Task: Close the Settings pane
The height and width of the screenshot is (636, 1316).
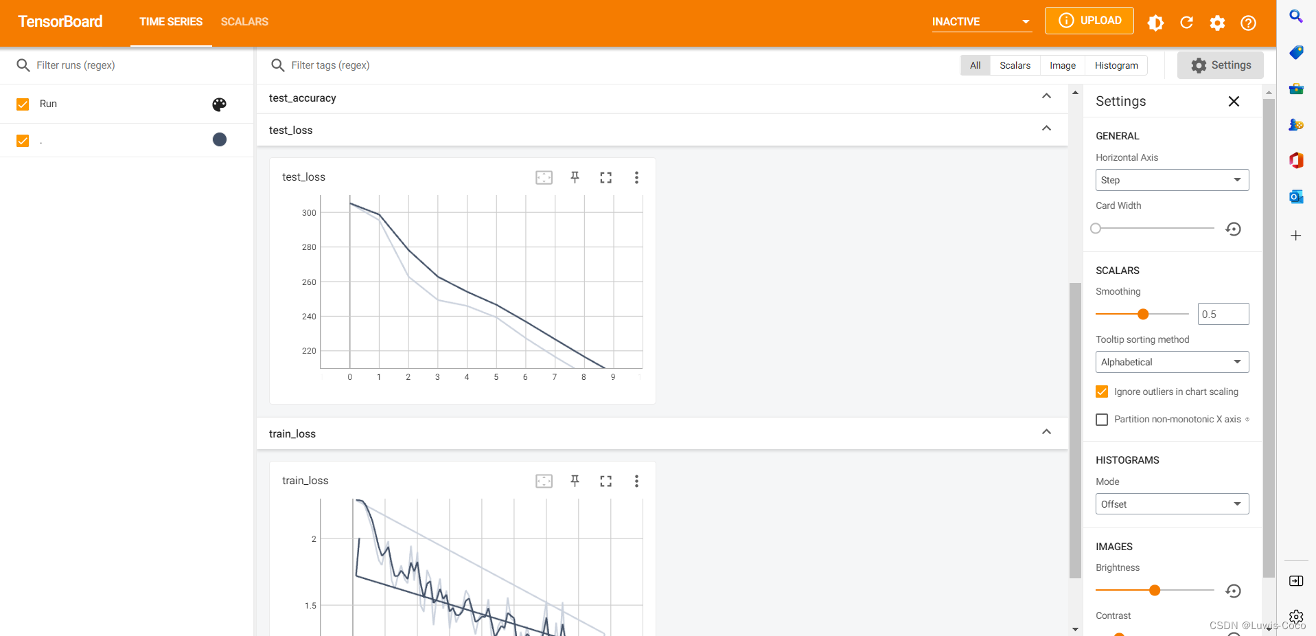Action: [1234, 102]
